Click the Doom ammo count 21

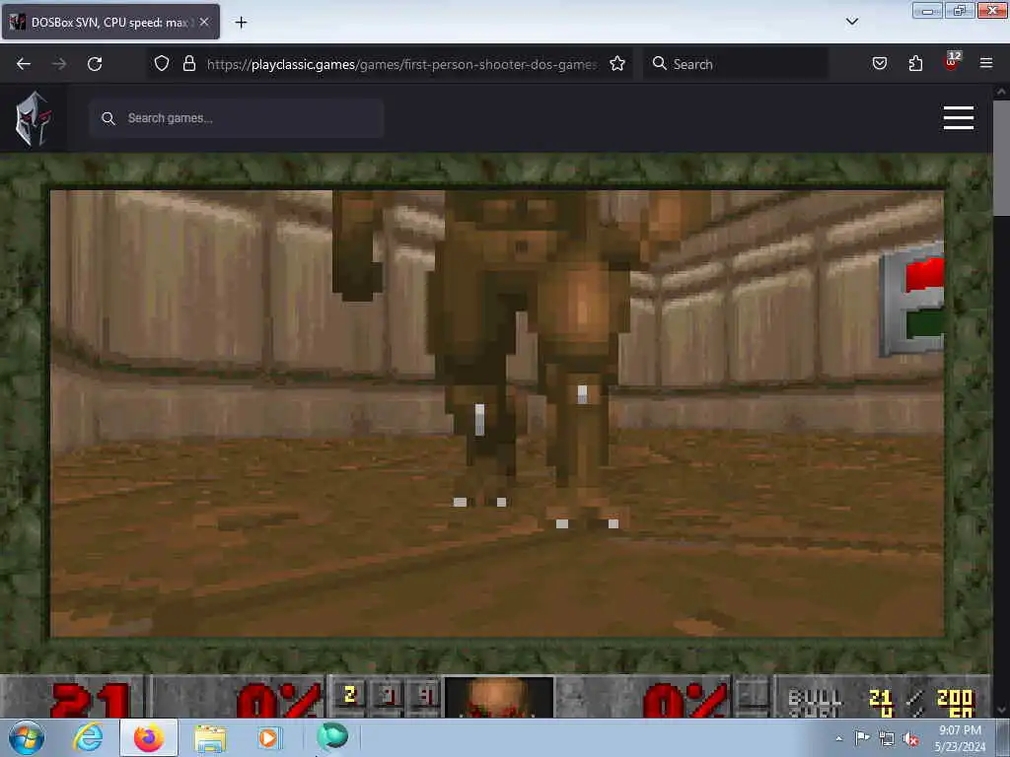90,701
